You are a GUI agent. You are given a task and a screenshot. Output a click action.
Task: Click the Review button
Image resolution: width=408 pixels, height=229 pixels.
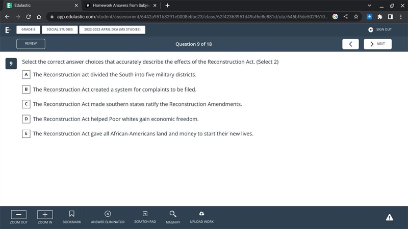[x=31, y=44]
